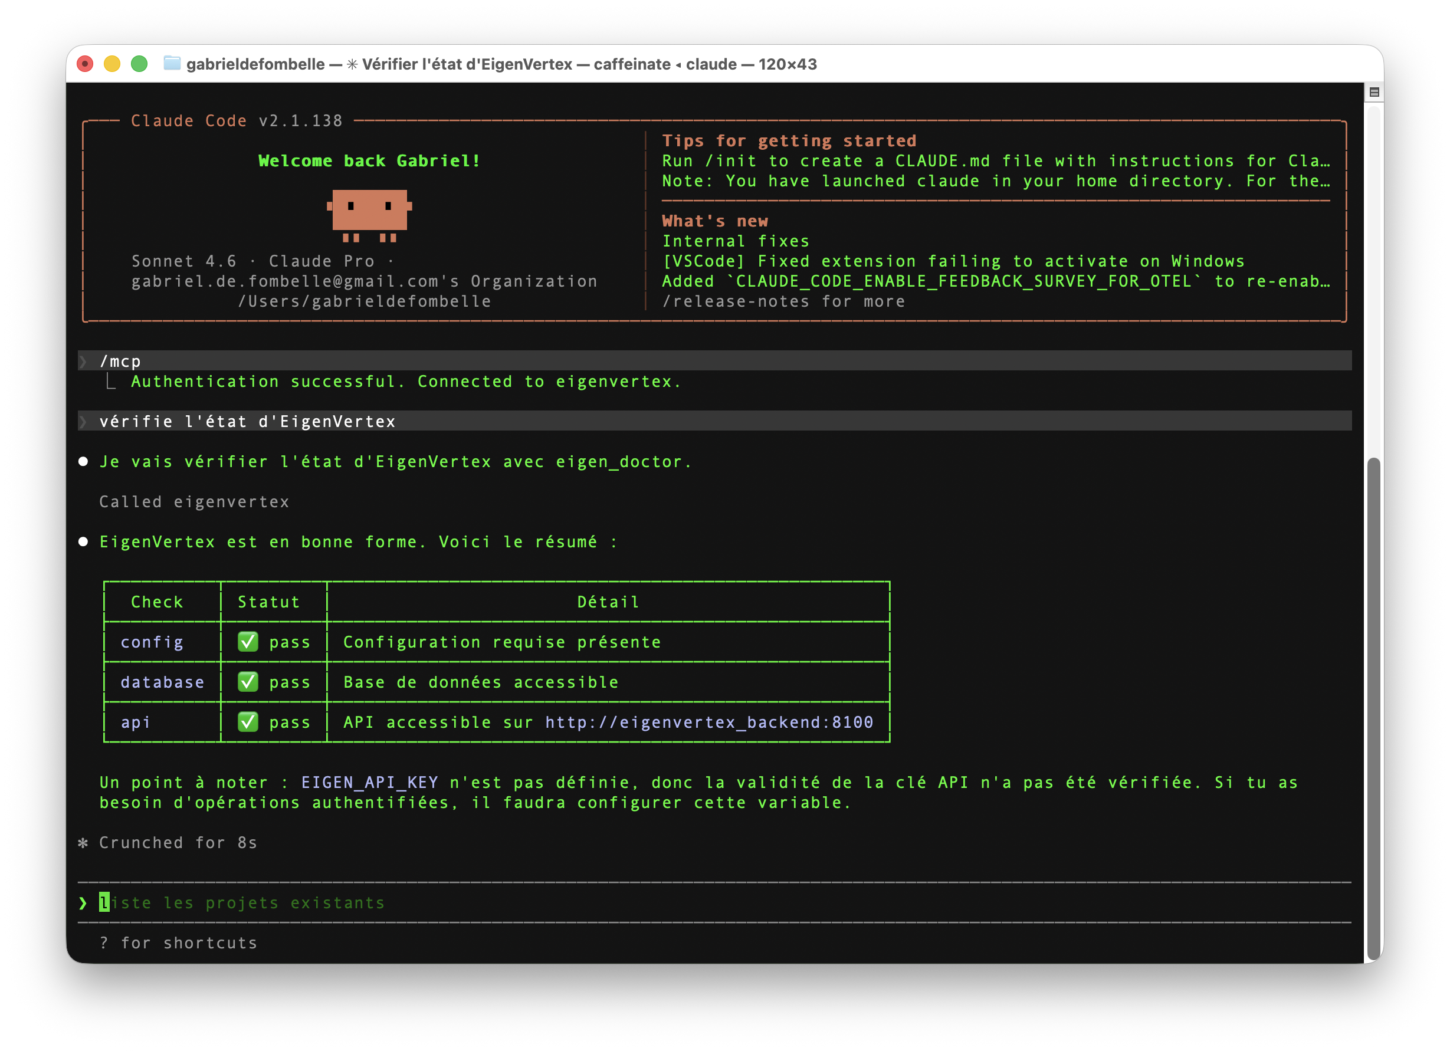Click the vertical scrollbar thumb of the terminal
Screen dimensions: 1450x1051
point(1374,708)
